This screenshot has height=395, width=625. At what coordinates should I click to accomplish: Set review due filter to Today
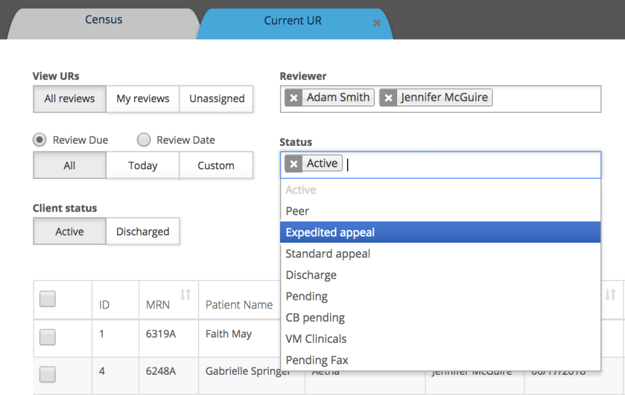point(143,166)
